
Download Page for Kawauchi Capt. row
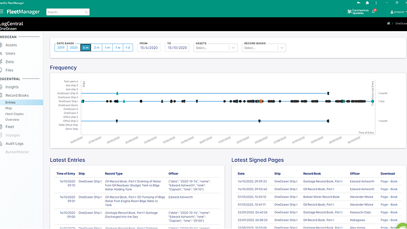[x=384, y=213]
